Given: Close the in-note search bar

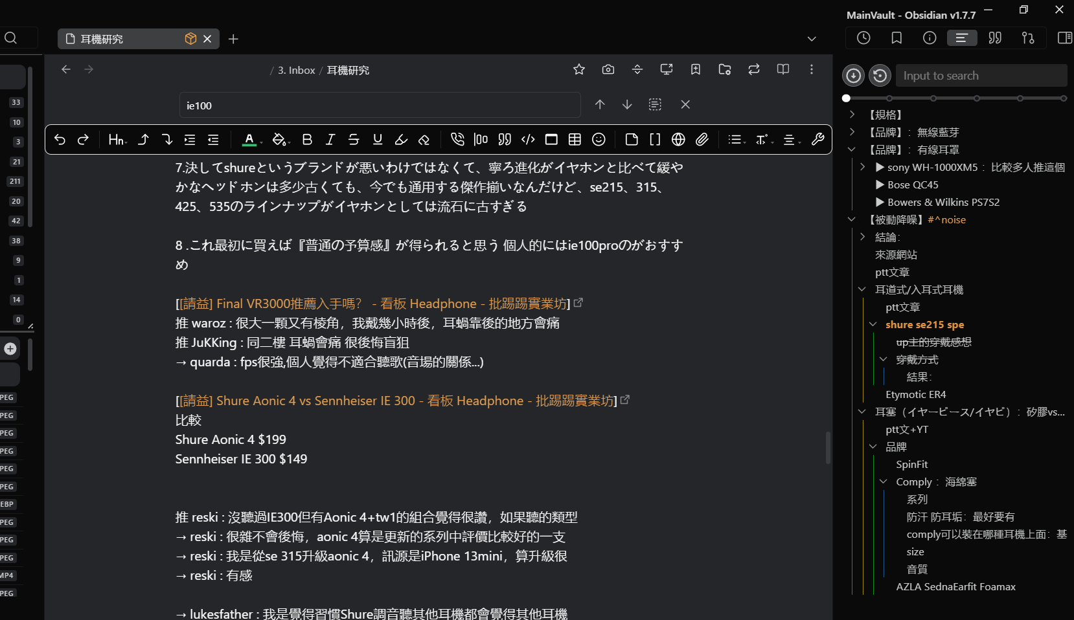Looking at the screenshot, I should click(685, 104).
